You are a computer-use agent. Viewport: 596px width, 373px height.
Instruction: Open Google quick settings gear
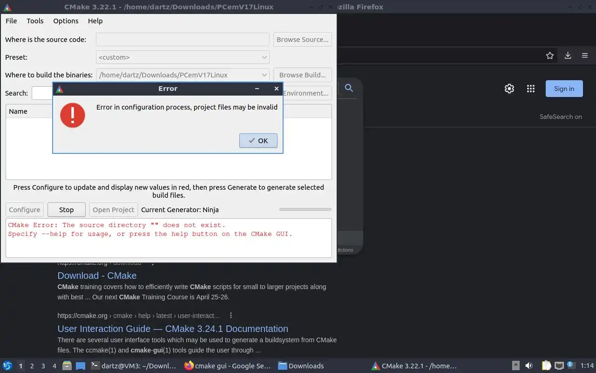coord(509,89)
